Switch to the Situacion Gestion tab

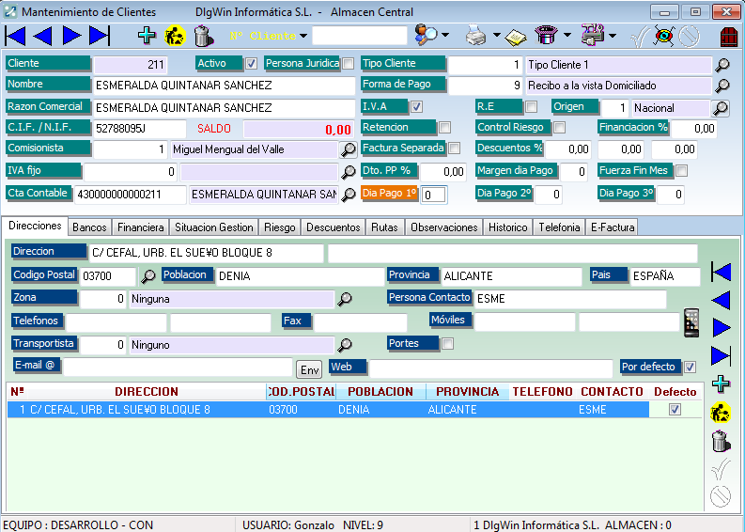(x=214, y=227)
